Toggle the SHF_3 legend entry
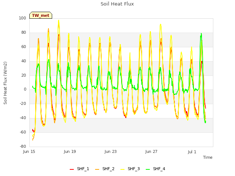The width and height of the screenshot is (235, 176). [130, 169]
